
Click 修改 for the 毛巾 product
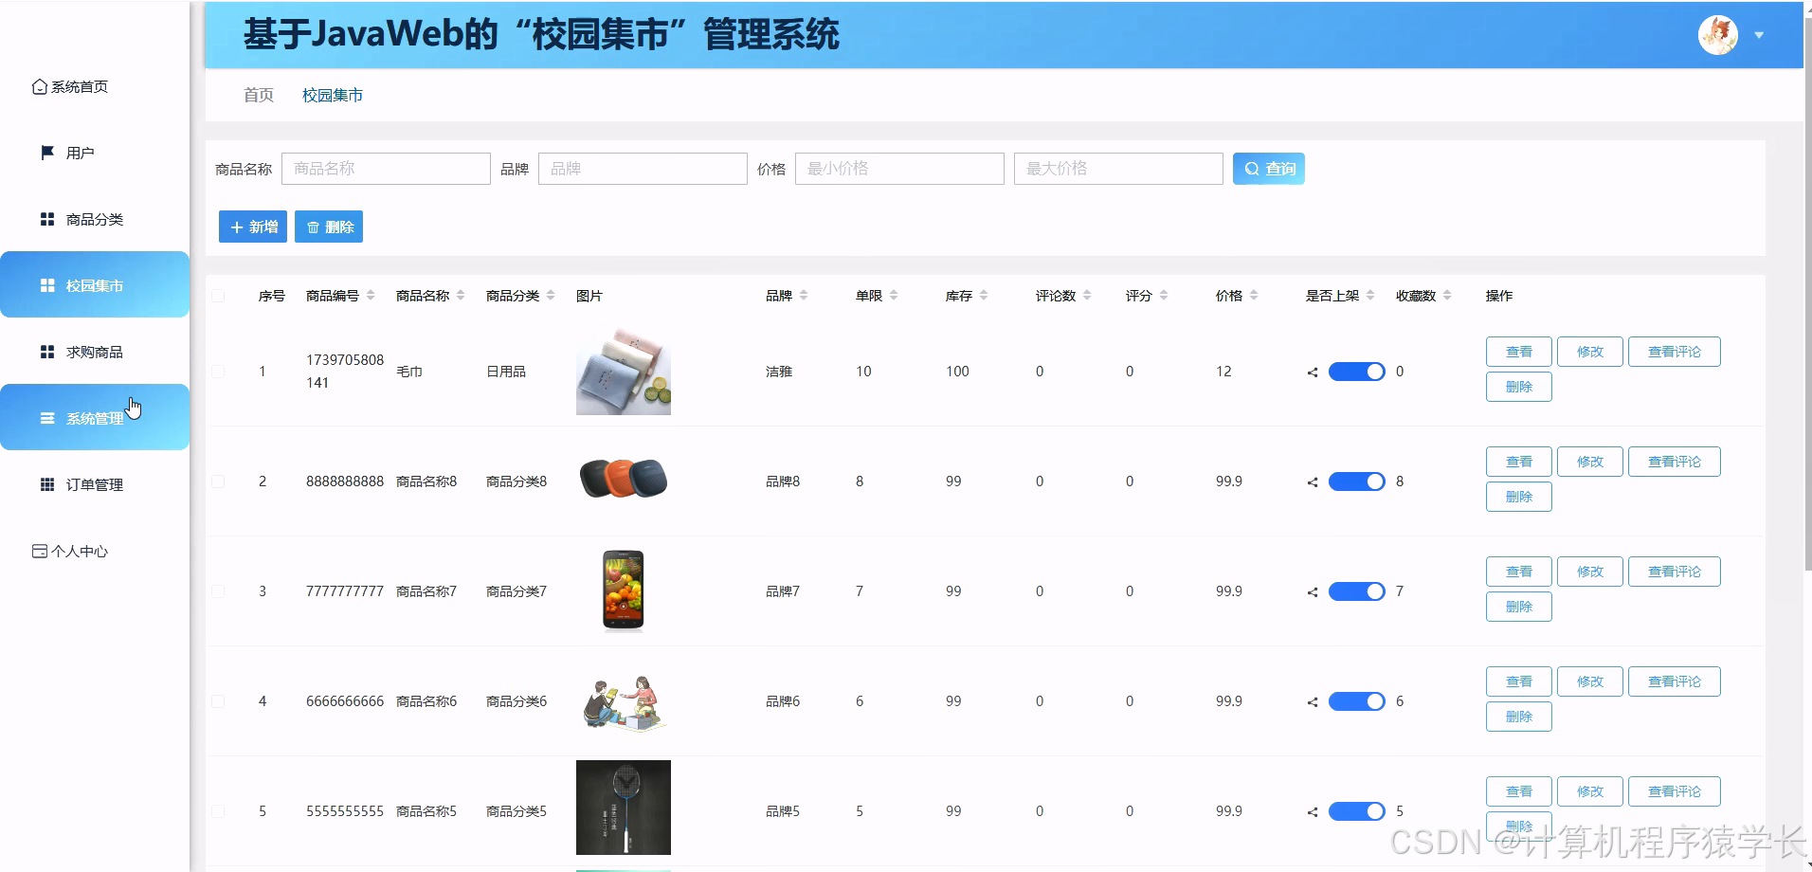(1589, 351)
